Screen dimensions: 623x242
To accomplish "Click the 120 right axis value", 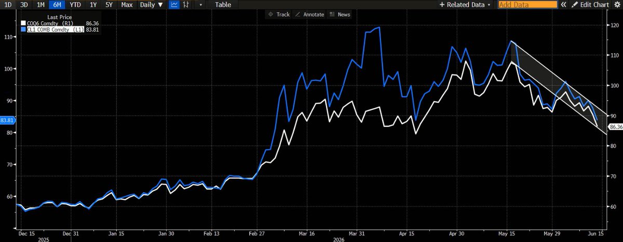I will (614, 25).
